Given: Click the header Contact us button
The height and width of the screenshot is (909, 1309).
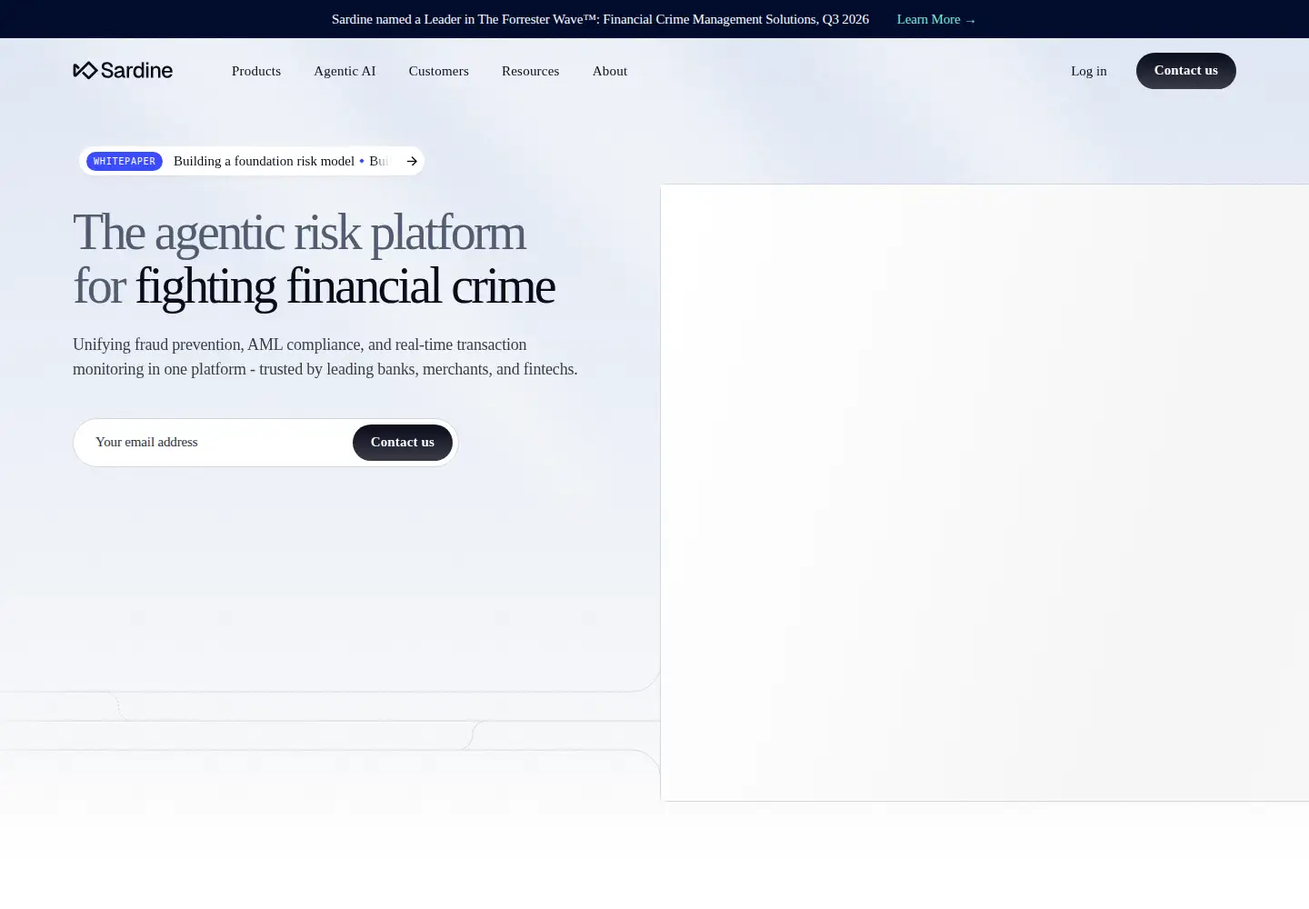Looking at the screenshot, I should pyautogui.click(x=1186, y=71).
